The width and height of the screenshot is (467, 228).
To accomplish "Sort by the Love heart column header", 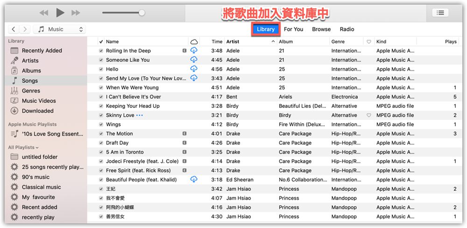I will [369, 41].
